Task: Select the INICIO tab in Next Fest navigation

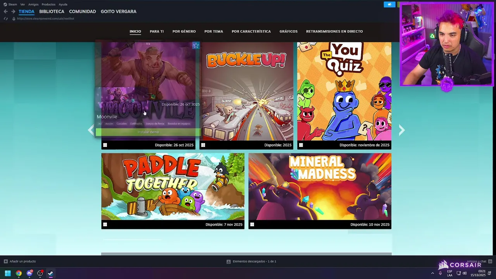Action: point(135,31)
